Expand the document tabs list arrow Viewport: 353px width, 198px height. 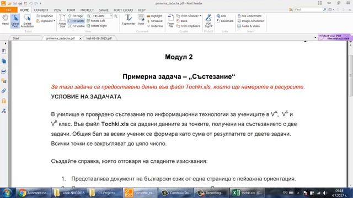pyautogui.click(x=315, y=37)
